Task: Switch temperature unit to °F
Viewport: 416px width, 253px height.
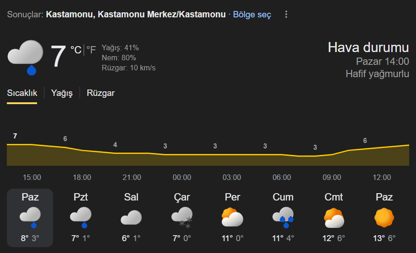Action: tap(91, 50)
